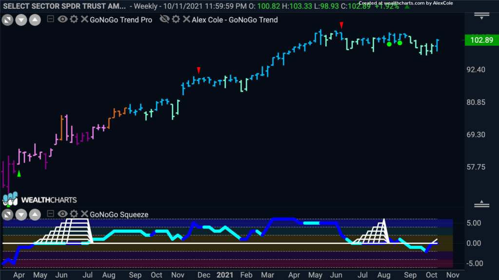This screenshot has width=499, height=280.
Task: Click the expand arrow on Squeeze pane
Action: point(8,215)
